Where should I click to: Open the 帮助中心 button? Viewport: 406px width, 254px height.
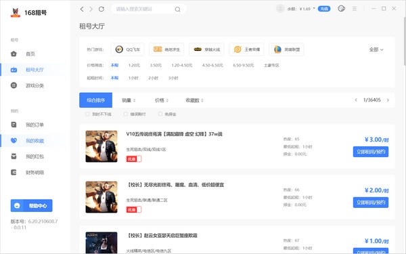31,205
